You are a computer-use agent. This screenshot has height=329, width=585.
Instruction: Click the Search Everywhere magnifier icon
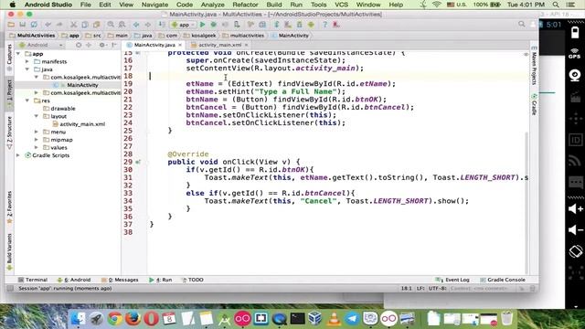point(521,25)
